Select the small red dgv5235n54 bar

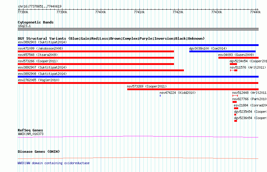coord(235,115)
